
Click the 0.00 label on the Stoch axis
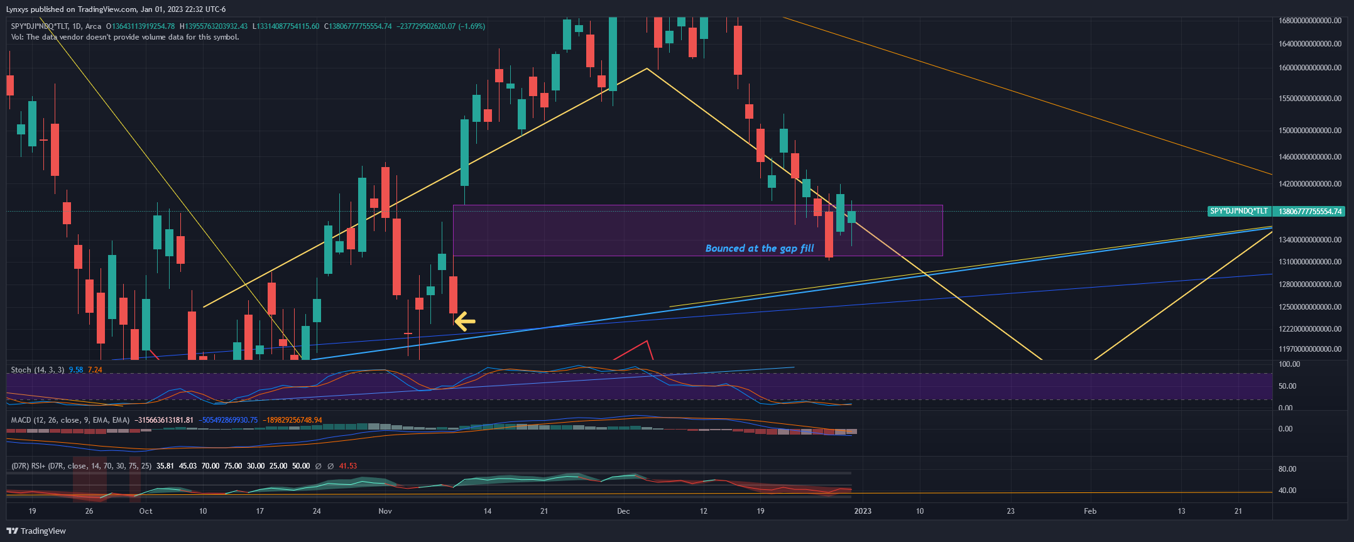(x=1286, y=408)
